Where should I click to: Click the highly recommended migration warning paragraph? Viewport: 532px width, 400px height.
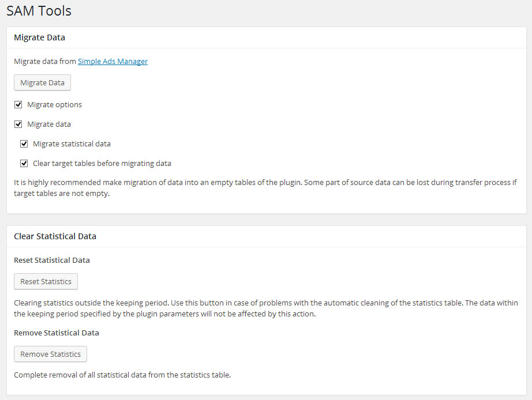[265, 188]
